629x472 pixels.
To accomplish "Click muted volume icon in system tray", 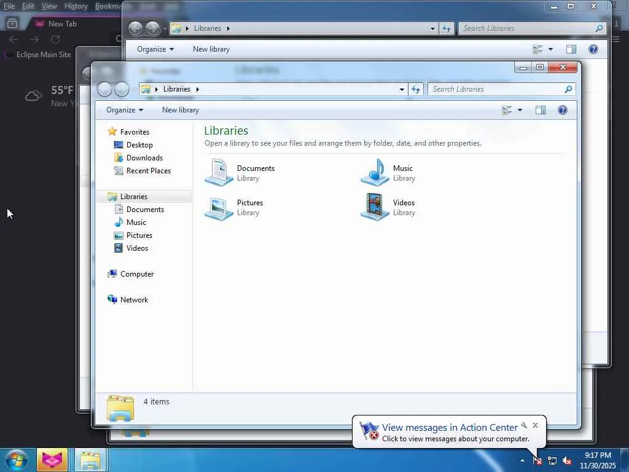I will tap(567, 461).
